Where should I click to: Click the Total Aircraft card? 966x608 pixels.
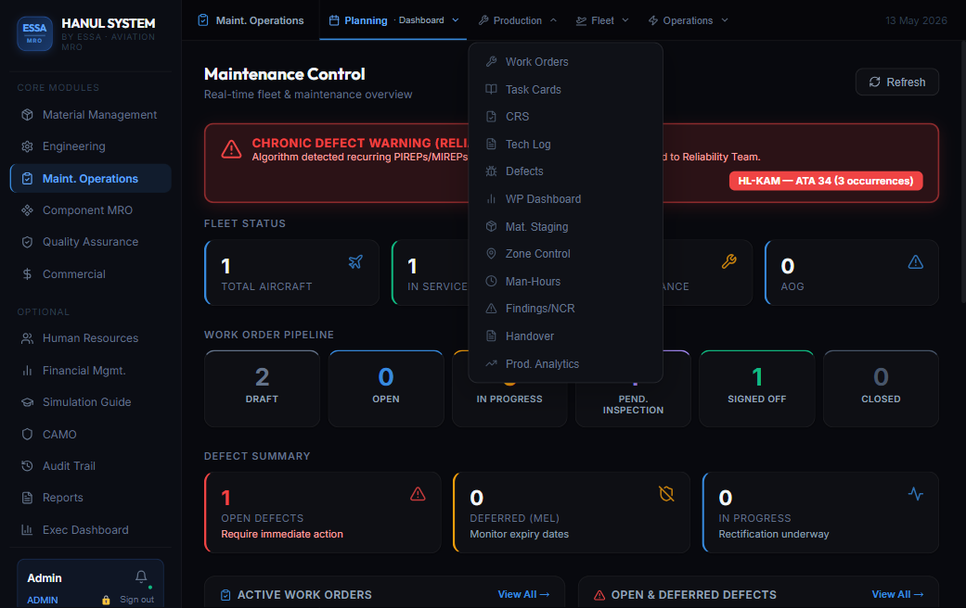(292, 272)
